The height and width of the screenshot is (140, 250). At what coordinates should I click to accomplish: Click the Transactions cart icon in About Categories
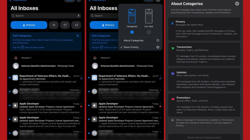(173, 48)
